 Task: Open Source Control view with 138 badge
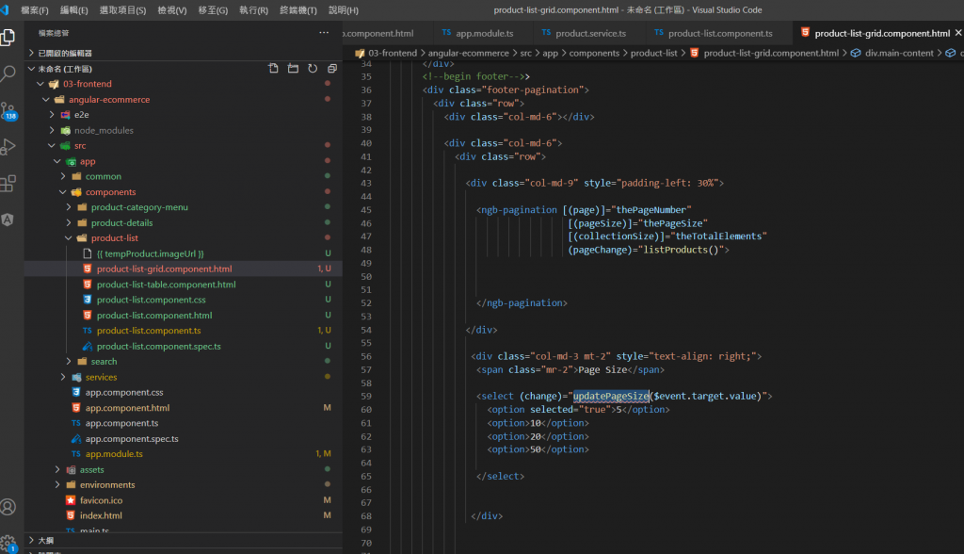coord(8,111)
